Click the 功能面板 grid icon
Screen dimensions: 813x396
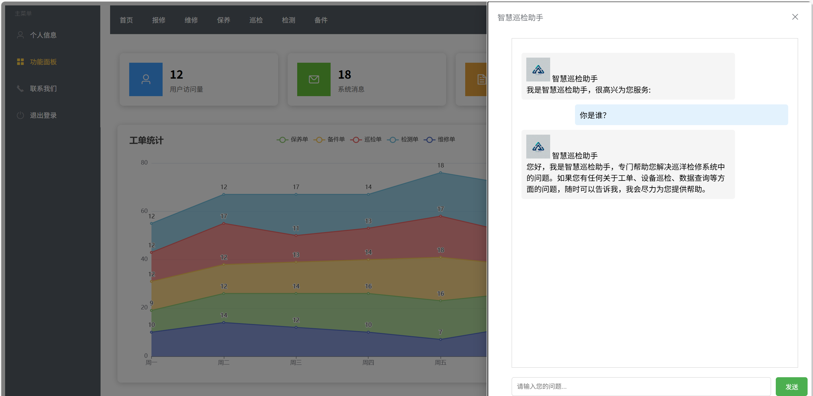[x=20, y=62]
